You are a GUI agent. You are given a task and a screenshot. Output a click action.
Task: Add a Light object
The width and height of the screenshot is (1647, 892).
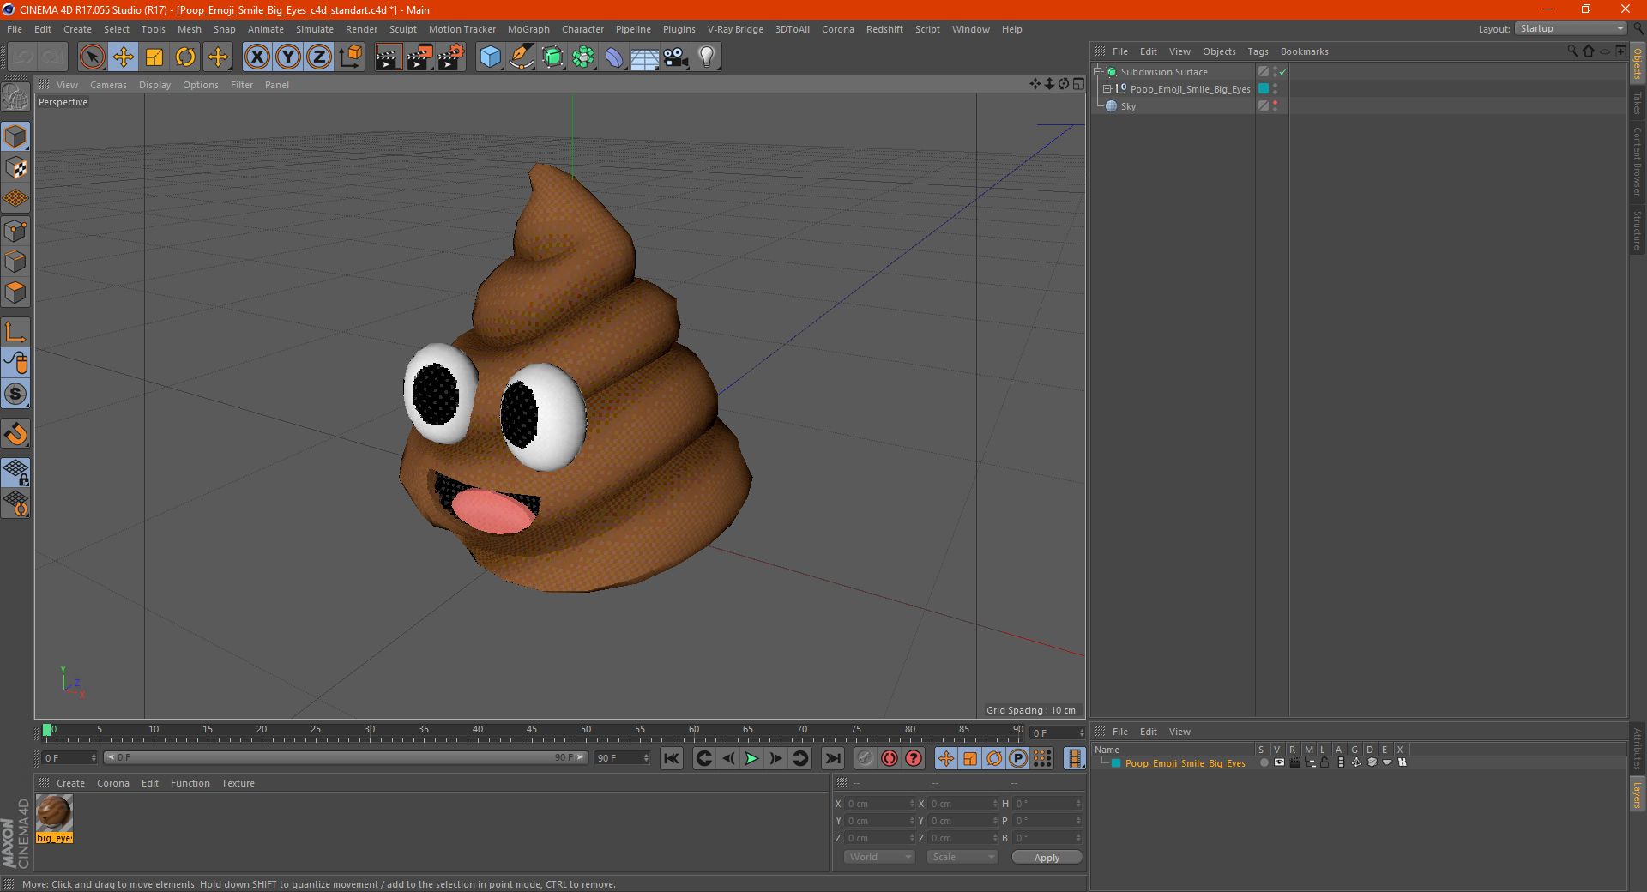tap(707, 57)
